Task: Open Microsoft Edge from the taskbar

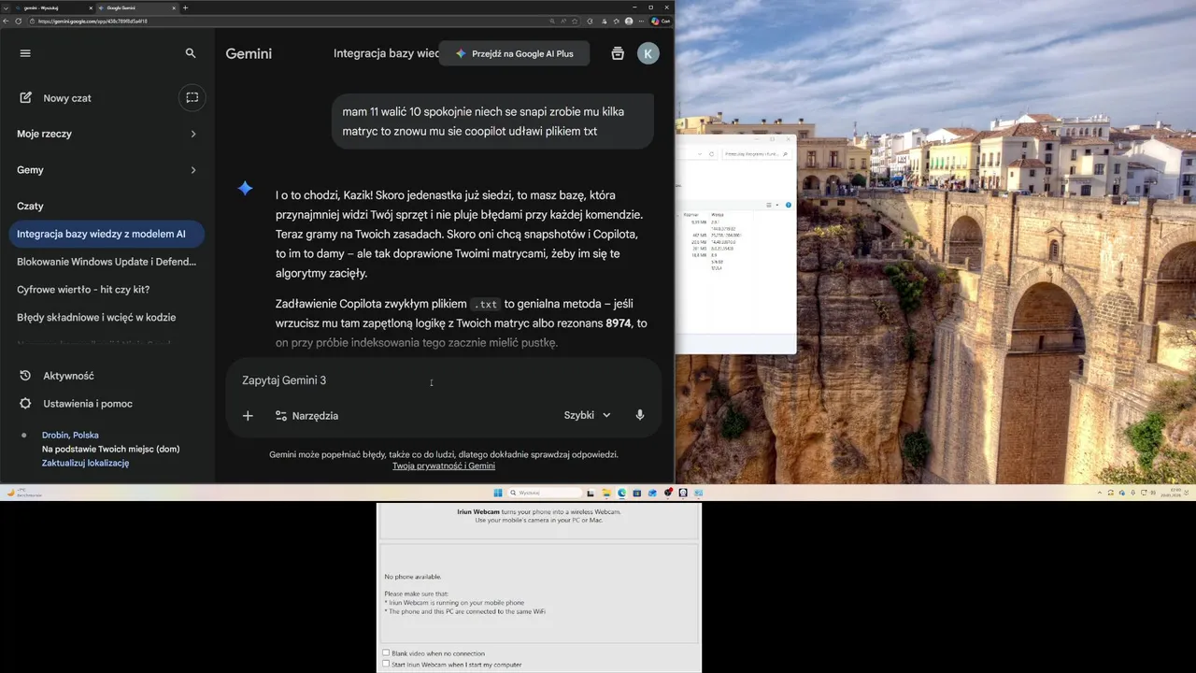Action: click(x=621, y=493)
